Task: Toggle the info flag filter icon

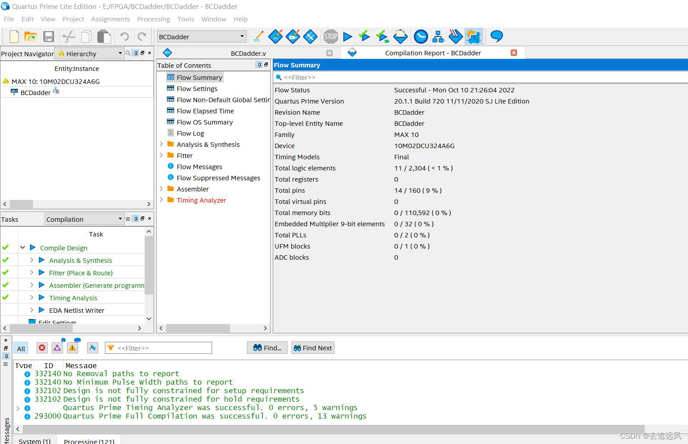Action: [x=92, y=348]
